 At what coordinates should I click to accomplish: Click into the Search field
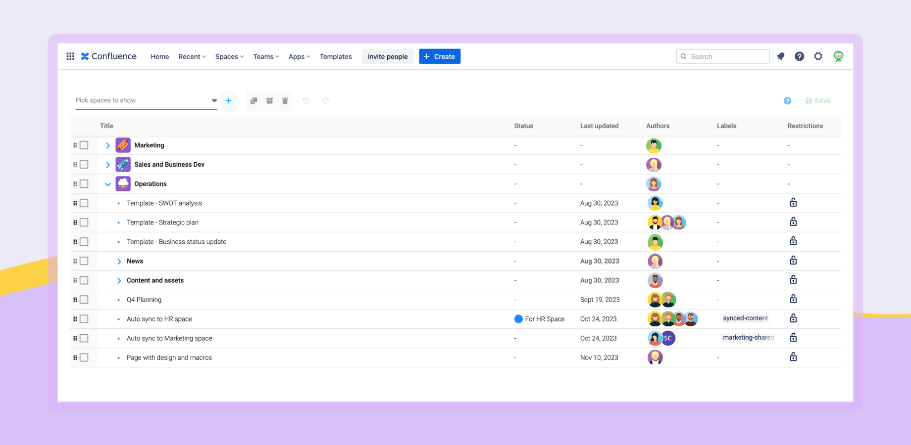pyautogui.click(x=723, y=56)
